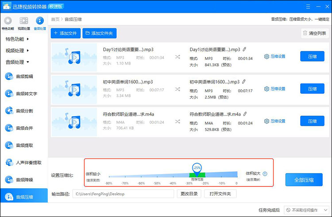Image resolution: width=332 pixels, height=217 pixels.
Task: Collapse the 音频处理 sidebar section
Action: click(x=17, y=62)
